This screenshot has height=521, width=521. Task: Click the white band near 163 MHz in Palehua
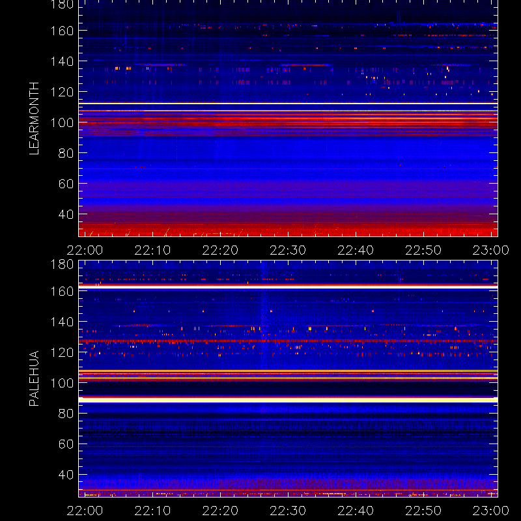(288, 287)
